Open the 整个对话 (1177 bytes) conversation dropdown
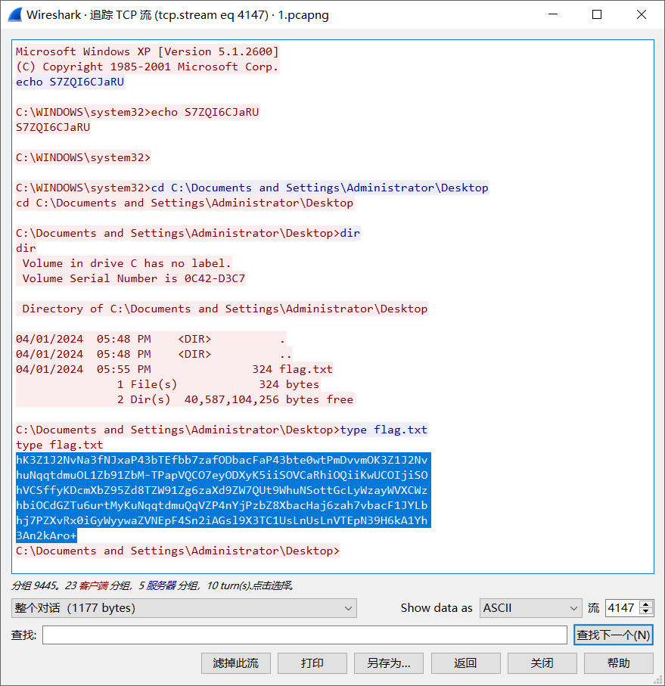 [184, 607]
